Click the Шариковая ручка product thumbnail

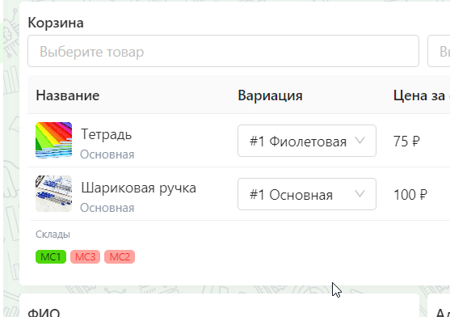click(x=53, y=193)
